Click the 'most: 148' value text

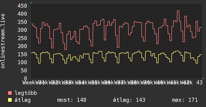point(72,100)
